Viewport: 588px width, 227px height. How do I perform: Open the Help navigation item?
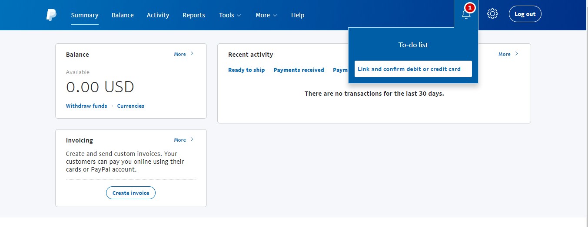tap(298, 15)
